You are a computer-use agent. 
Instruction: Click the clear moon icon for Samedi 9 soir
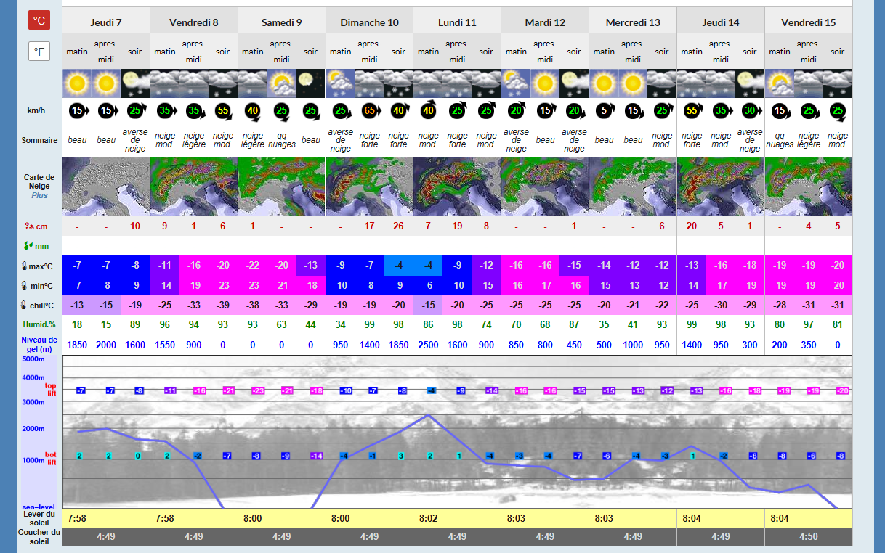311,83
